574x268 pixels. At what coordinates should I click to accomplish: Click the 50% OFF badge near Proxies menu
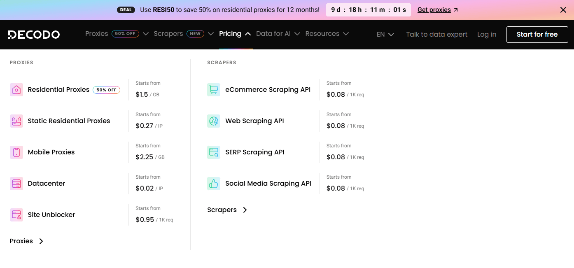click(125, 34)
